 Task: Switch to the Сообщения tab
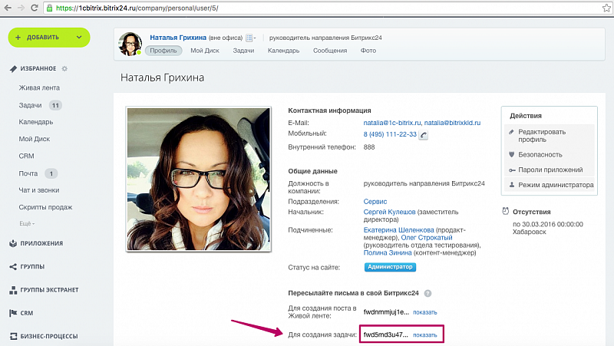[x=330, y=51]
